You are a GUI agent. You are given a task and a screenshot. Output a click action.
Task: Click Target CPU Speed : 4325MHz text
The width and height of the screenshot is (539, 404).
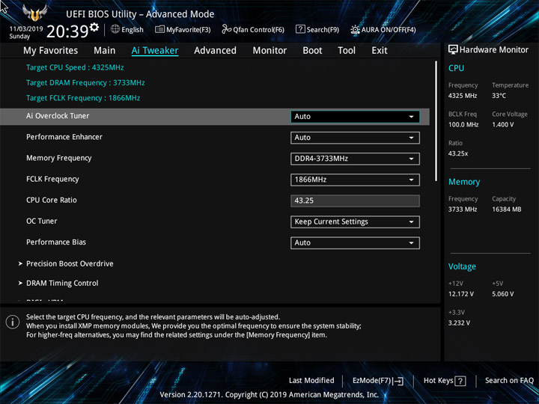click(x=75, y=67)
